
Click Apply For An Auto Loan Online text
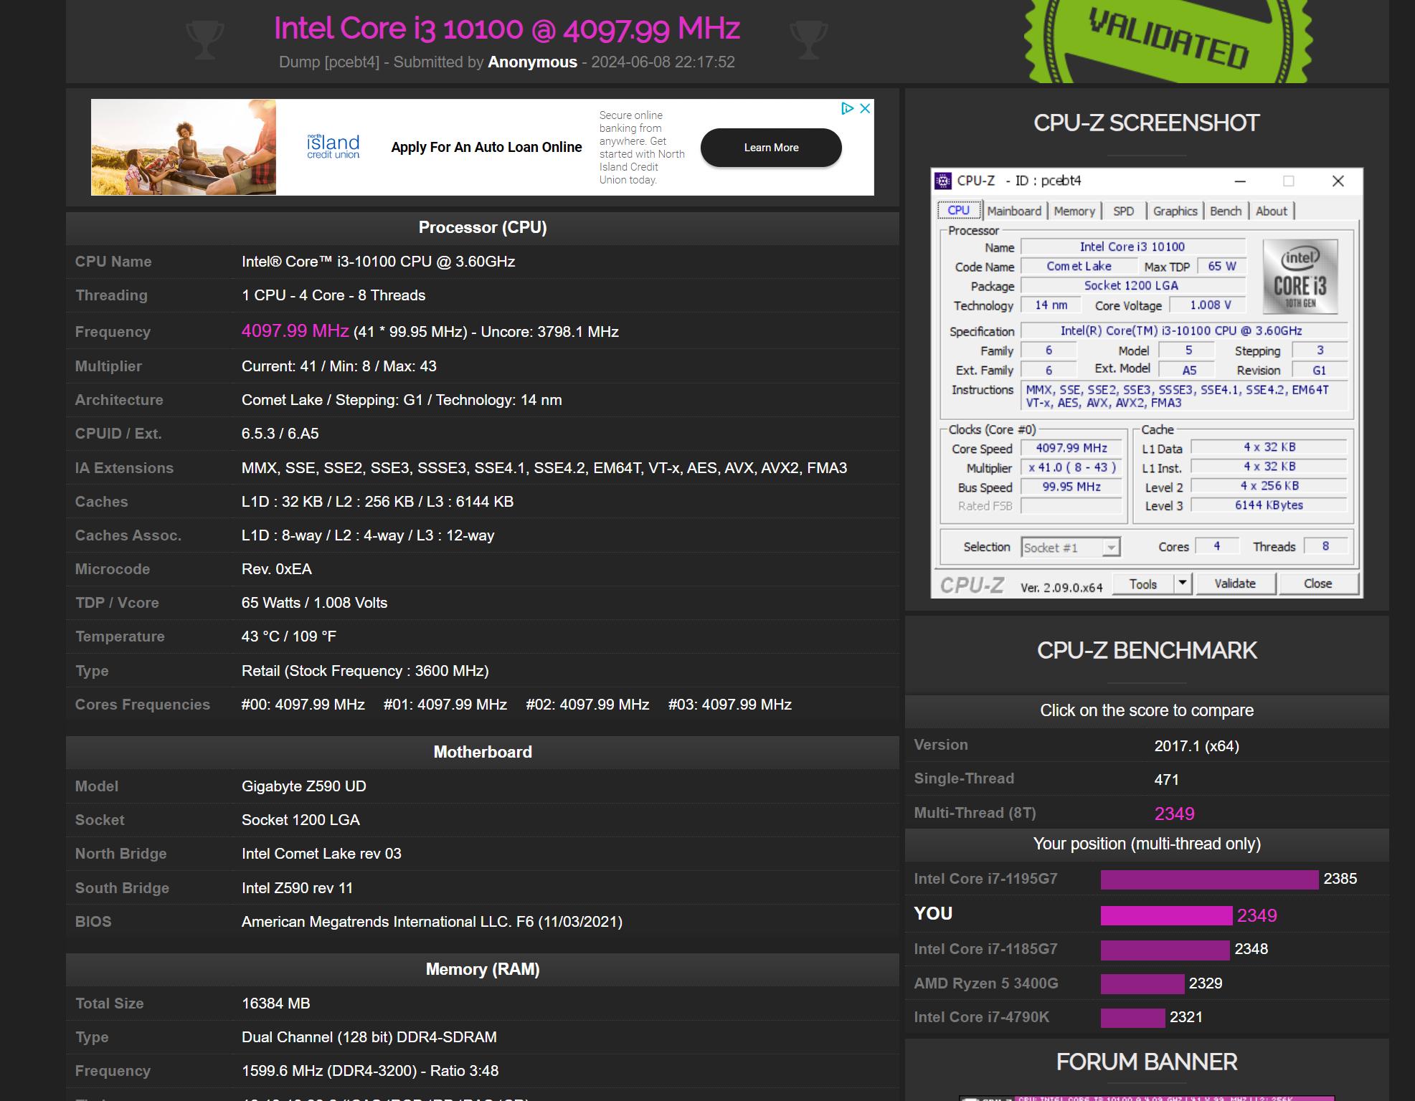click(486, 147)
